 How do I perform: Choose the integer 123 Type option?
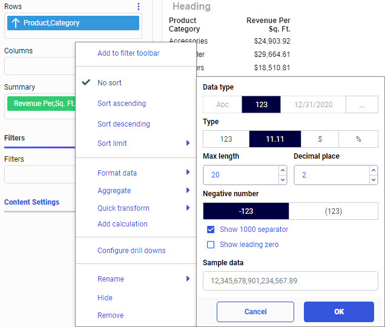point(226,139)
